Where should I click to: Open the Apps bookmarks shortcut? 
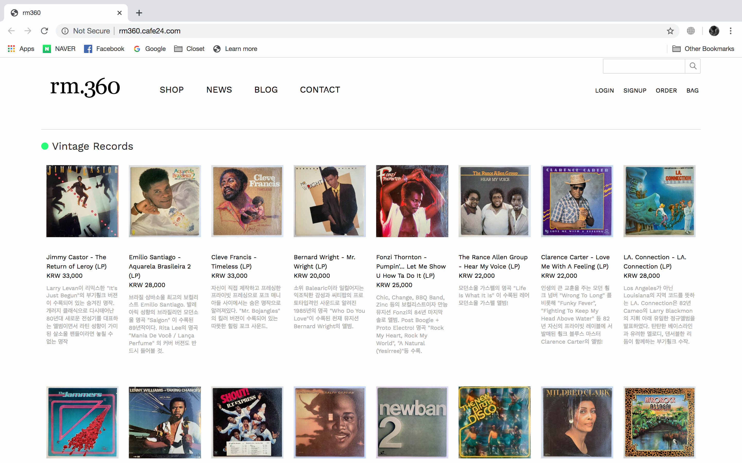pos(21,49)
